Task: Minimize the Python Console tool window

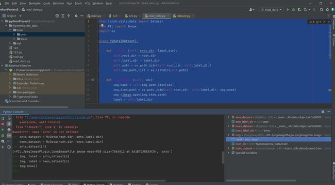Action: [329, 112]
